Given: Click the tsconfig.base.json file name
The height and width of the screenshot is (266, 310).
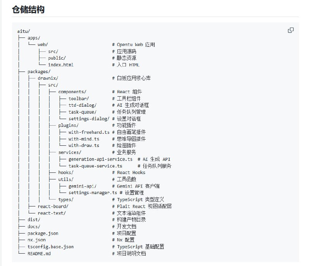Looking at the screenshot, I should tap(50, 247).
